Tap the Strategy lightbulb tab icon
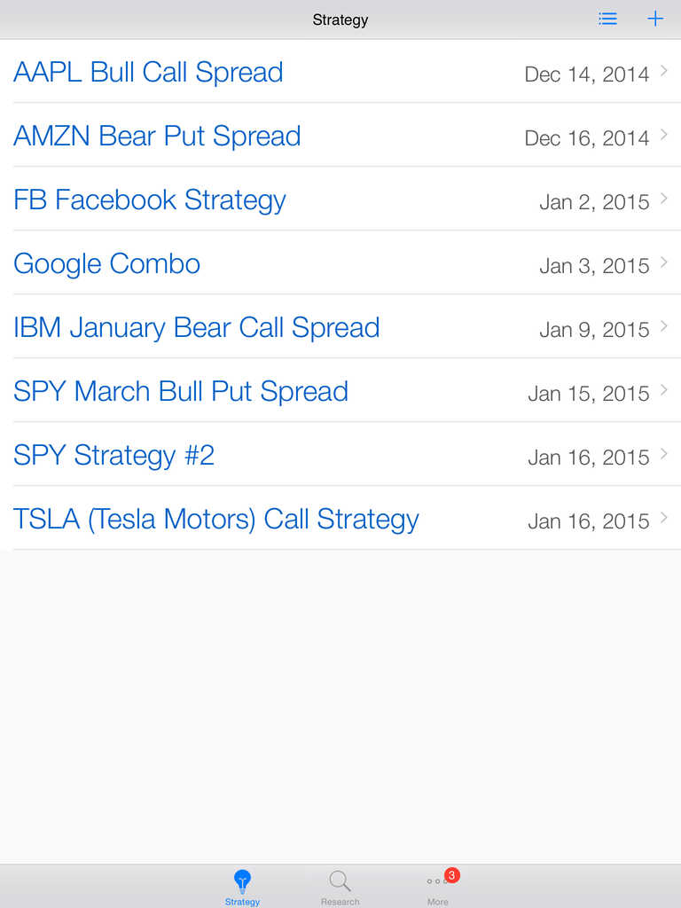 point(242,881)
